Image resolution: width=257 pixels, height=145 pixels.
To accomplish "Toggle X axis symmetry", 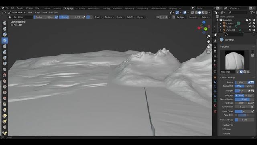I will pyautogui.click(x=161, y=17).
